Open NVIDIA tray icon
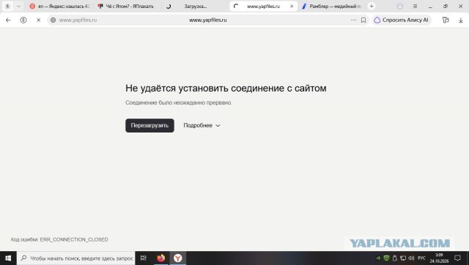 click(x=378, y=258)
